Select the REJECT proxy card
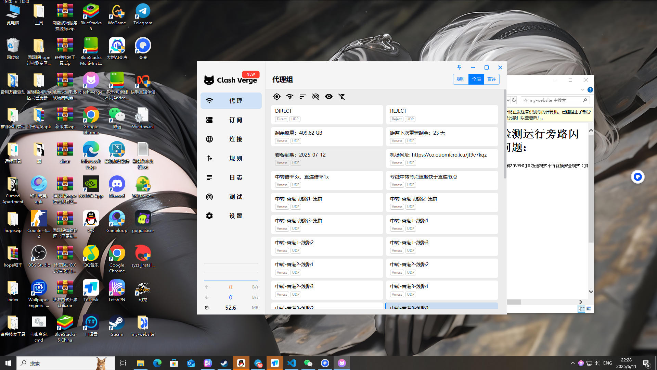 click(442, 114)
